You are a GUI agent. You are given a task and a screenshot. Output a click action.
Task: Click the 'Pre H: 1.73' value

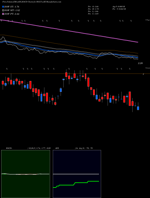93,9
